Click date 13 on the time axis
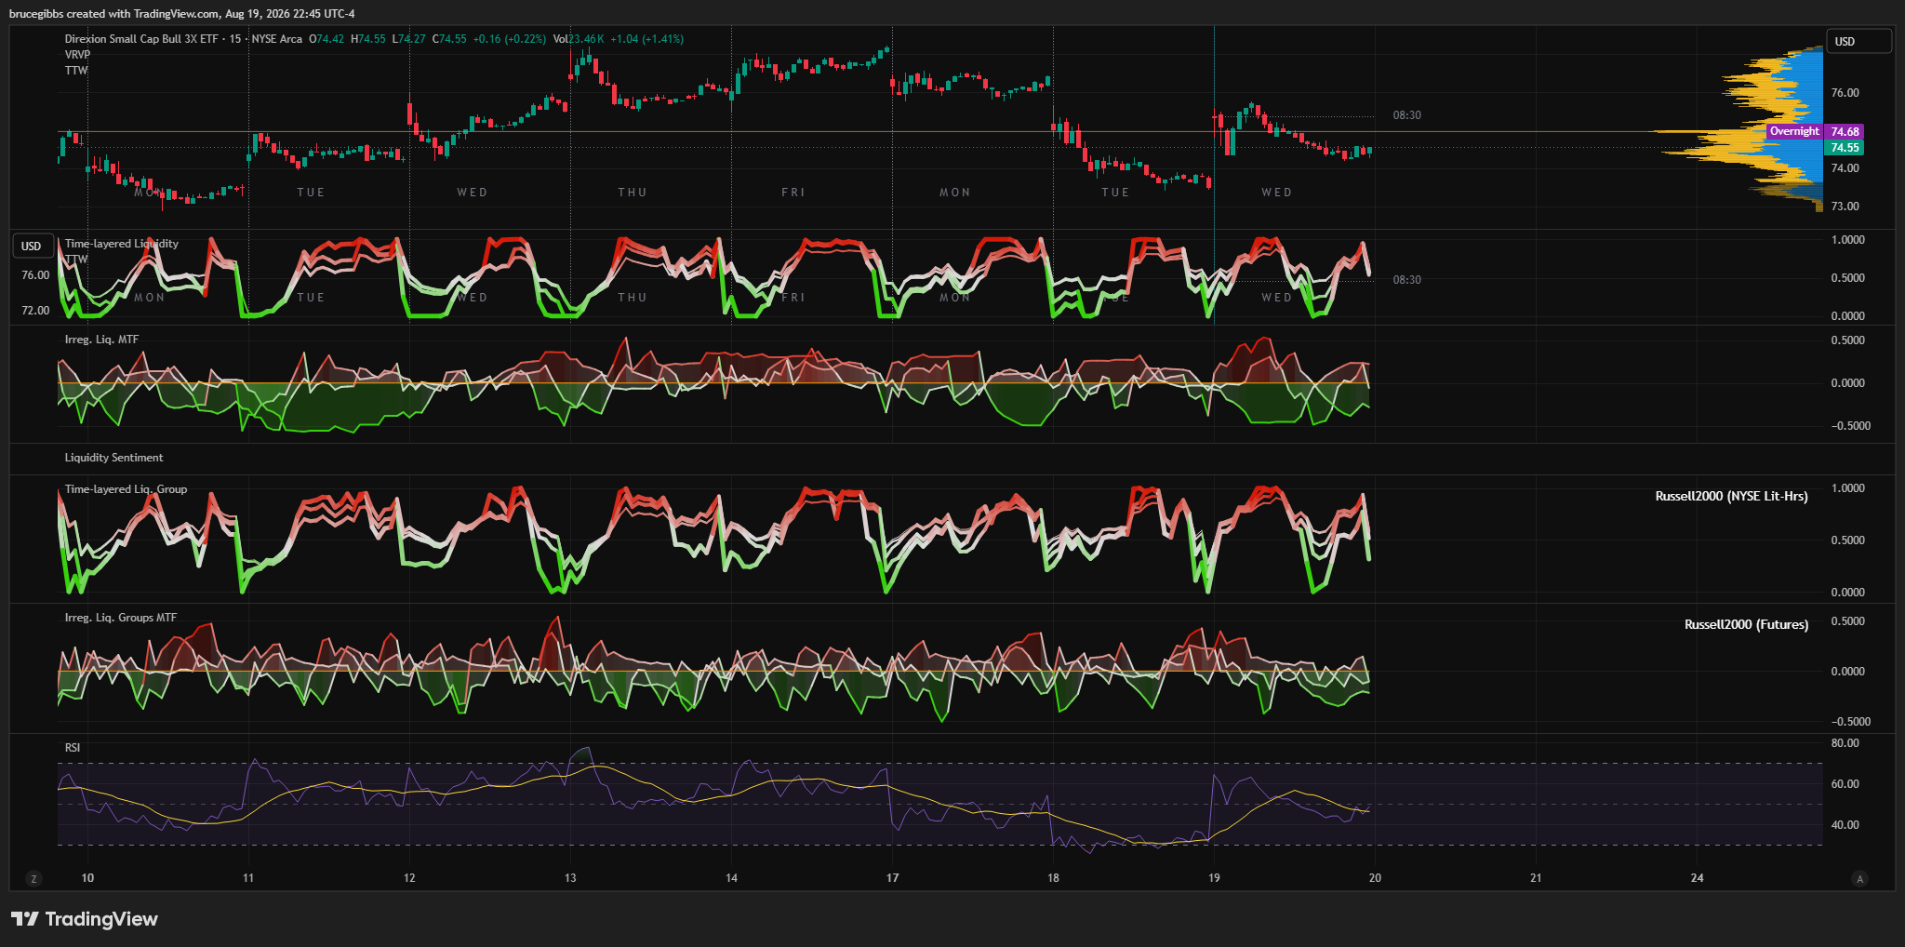The height and width of the screenshot is (947, 1905). click(x=570, y=878)
